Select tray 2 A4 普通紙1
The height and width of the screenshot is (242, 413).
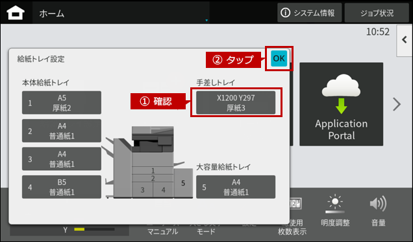point(62,131)
